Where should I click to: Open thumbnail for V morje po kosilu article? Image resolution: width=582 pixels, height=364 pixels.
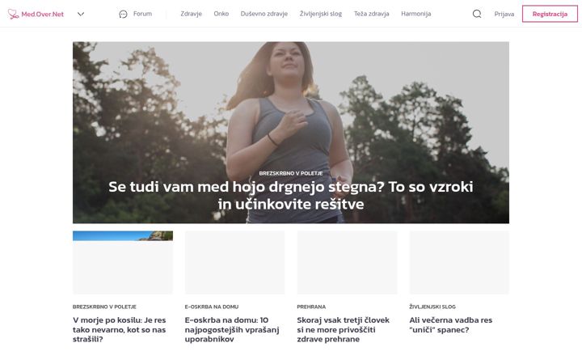click(x=123, y=263)
